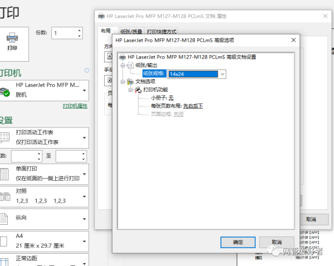
Task: Click the 小册子 无 value
Action: pos(171,98)
